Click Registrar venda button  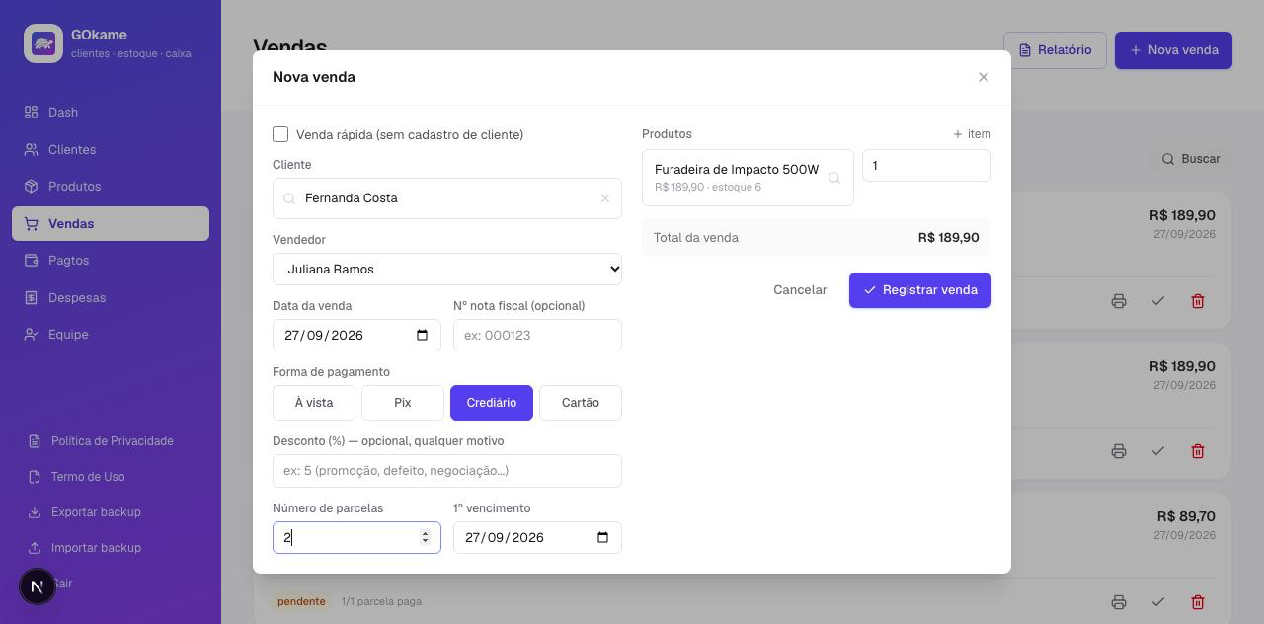click(x=920, y=290)
